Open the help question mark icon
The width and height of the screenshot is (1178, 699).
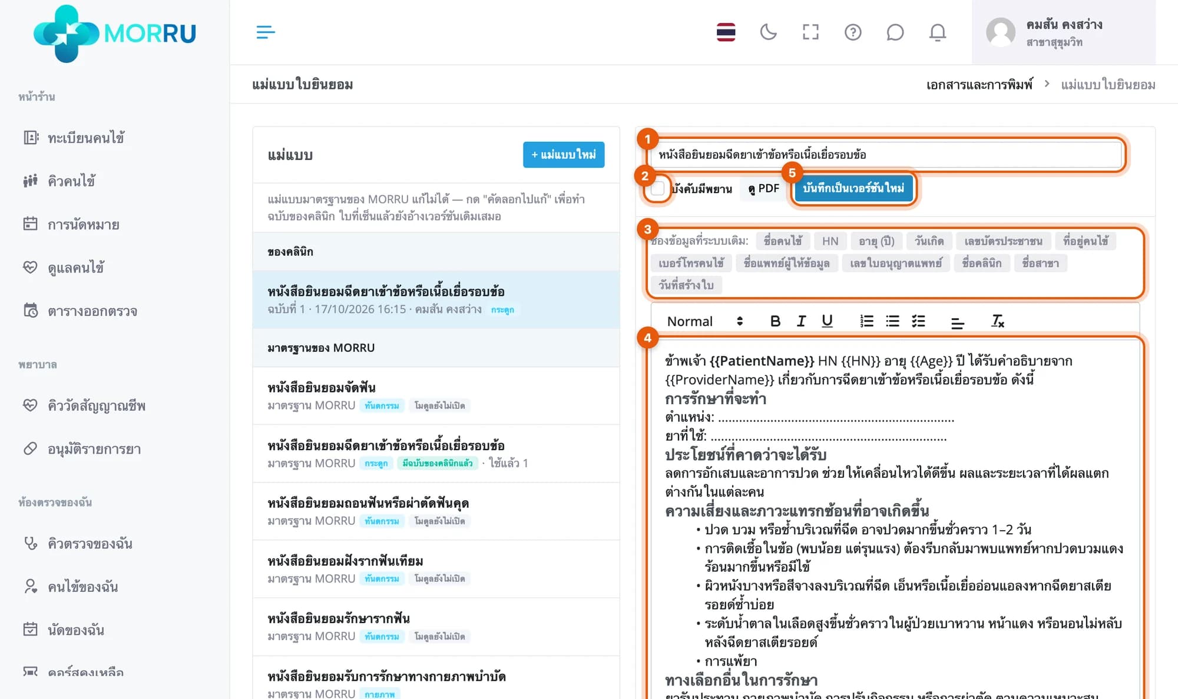click(853, 32)
